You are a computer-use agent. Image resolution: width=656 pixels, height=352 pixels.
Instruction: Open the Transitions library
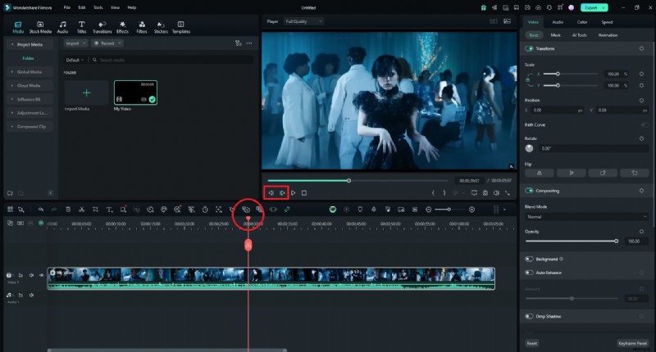pos(102,27)
